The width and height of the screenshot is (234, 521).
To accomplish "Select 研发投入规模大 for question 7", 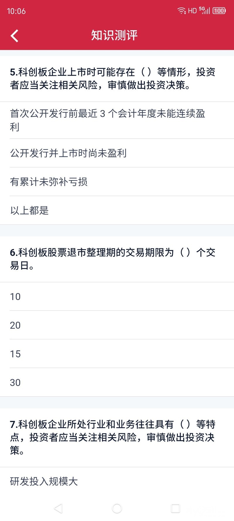I will pyautogui.click(x=44, y=481).
